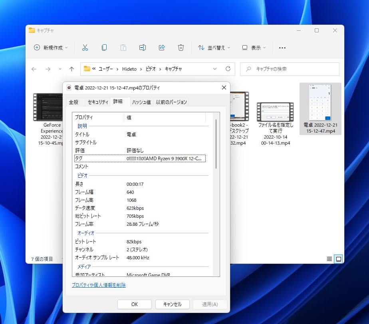Click the Delete icon in the toolbar
This screenshot has width=369, height=324.
(181, 48)
